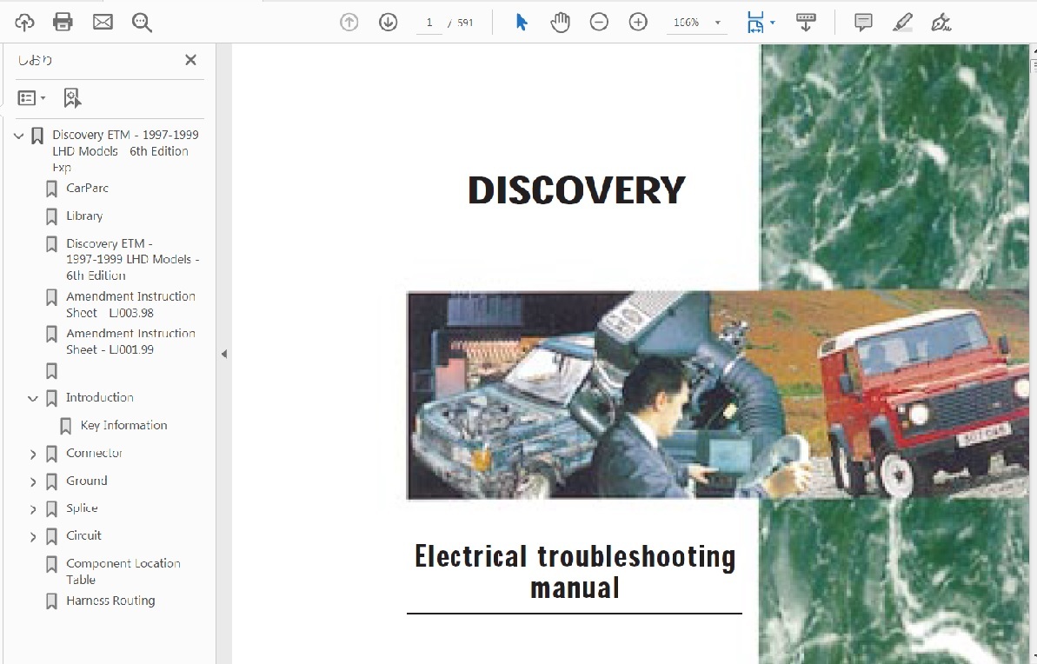Image resolution: width=1037 pixels, height=664 pixels.
Task: Toggle the scrolling mode icon
Action: (806, 23)
